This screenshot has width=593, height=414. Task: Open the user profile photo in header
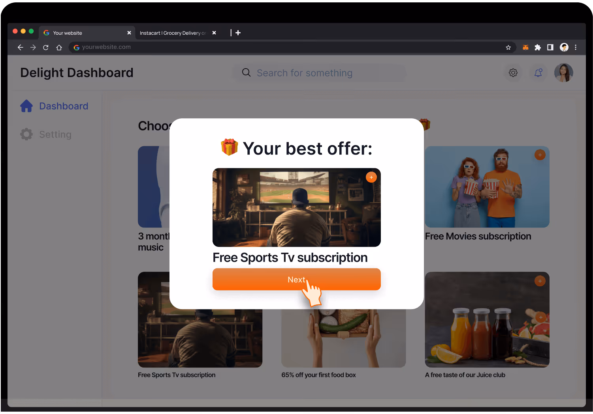563,73
